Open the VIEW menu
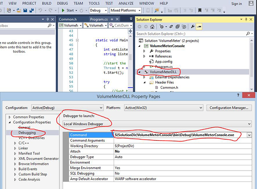 tap(12, 3)
